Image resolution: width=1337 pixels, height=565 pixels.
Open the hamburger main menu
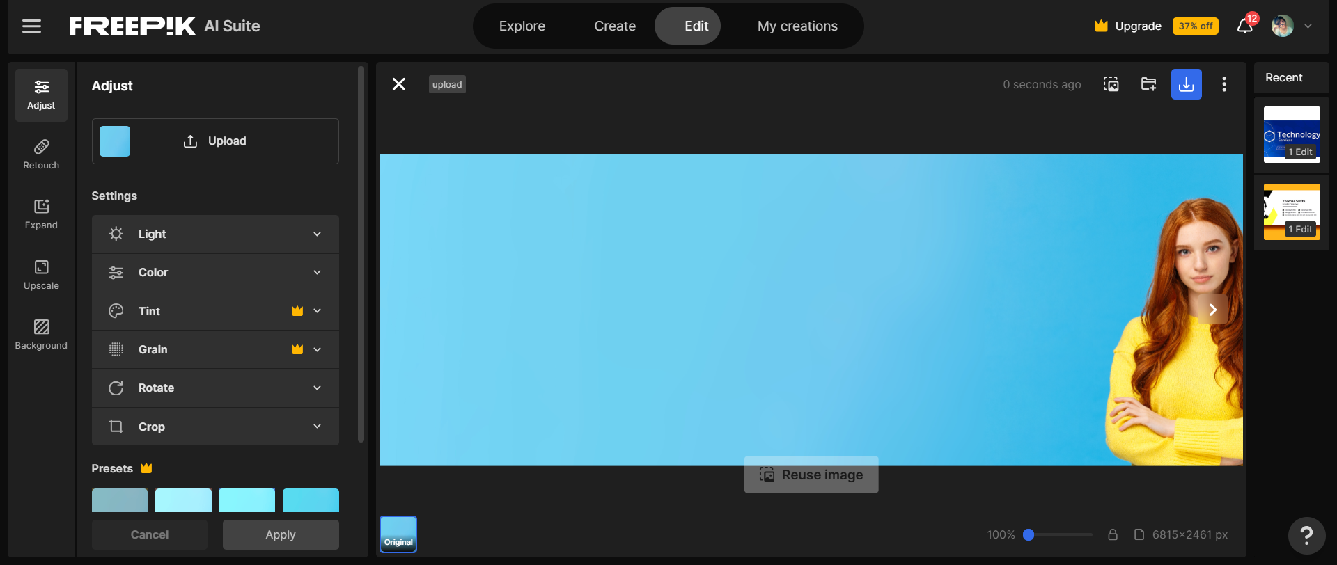point(31,26)
